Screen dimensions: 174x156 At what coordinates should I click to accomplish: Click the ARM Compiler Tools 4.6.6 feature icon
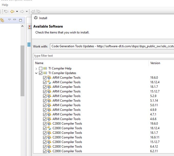coord(49,119)
